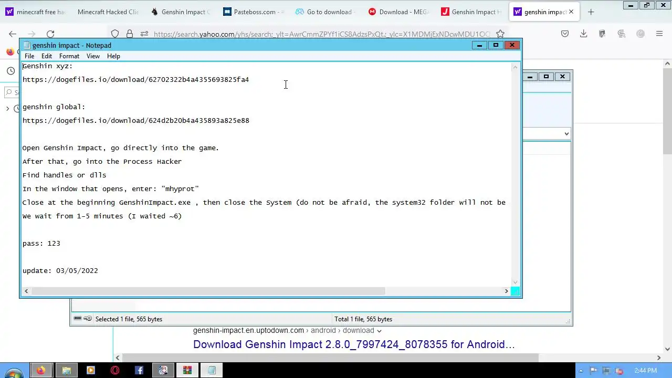The height and width of the screenshot is (378, 672).
Task: Click the line mentioning "mhyprot"
Action: [x=111, y=189]
